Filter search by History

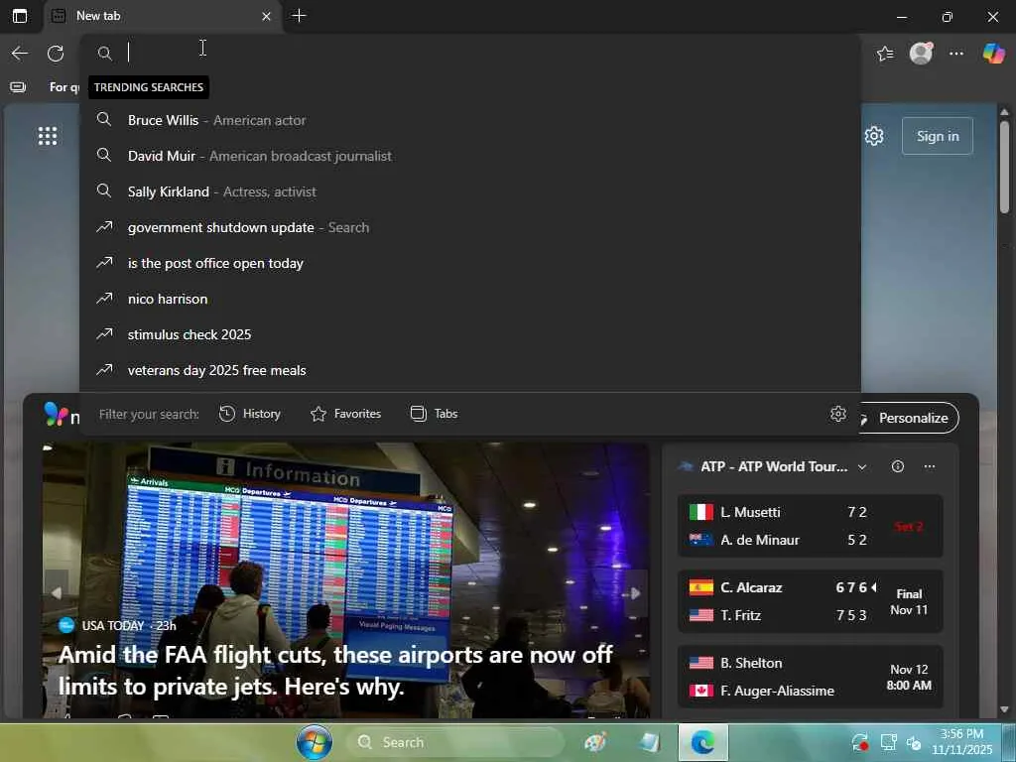tap(250, 414)
